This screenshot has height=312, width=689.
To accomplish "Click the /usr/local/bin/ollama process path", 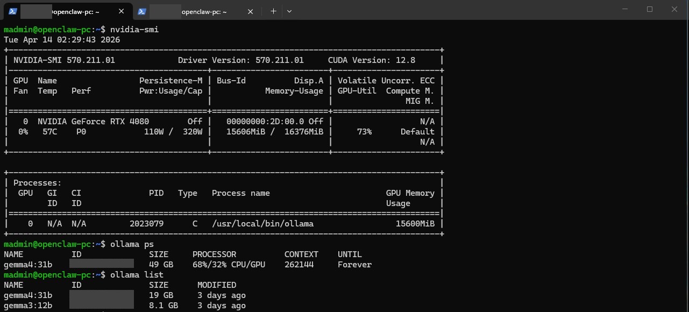I will (x=261, y=223).
